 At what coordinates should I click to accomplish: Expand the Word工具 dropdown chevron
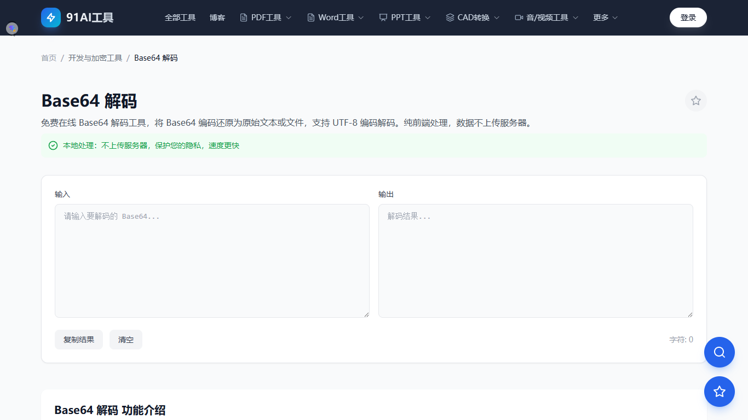pos(361,17)
